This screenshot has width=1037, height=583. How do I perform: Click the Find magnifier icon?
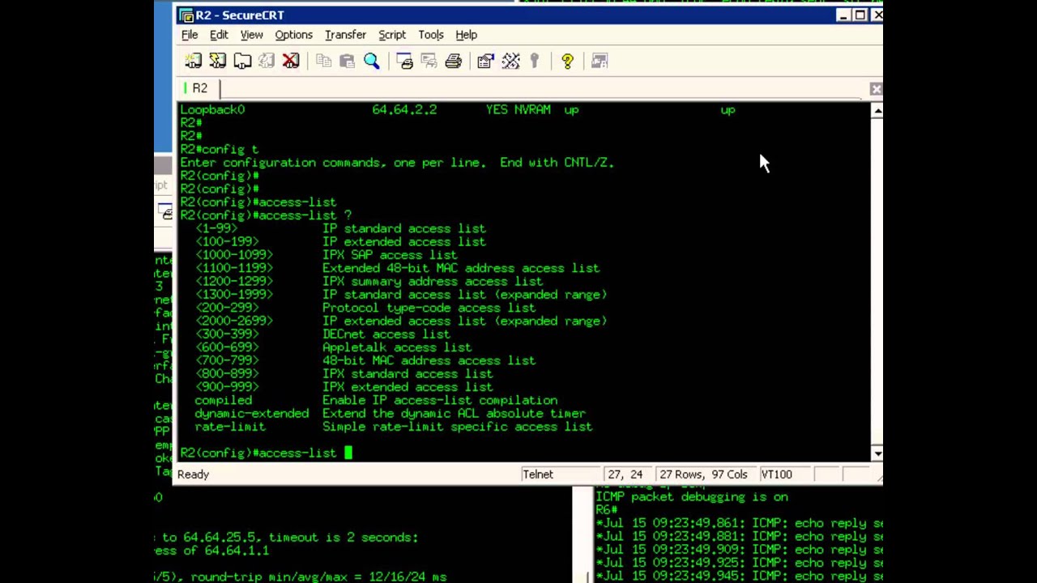(x=372, y=61)
